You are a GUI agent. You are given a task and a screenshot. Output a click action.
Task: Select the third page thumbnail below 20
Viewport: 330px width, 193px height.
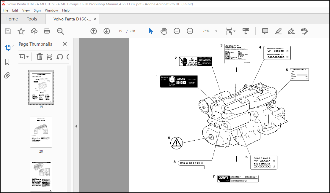pyautogui.click(x=41, y=176)
